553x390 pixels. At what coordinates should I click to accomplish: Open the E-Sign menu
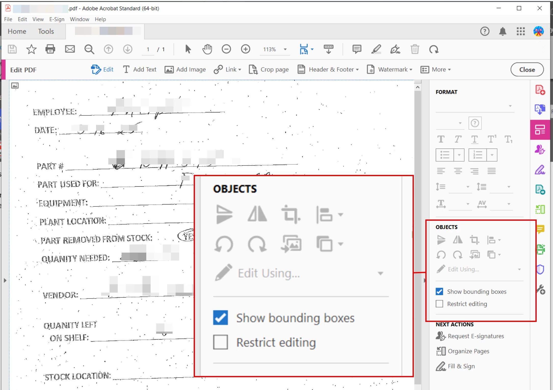point(57,19)
